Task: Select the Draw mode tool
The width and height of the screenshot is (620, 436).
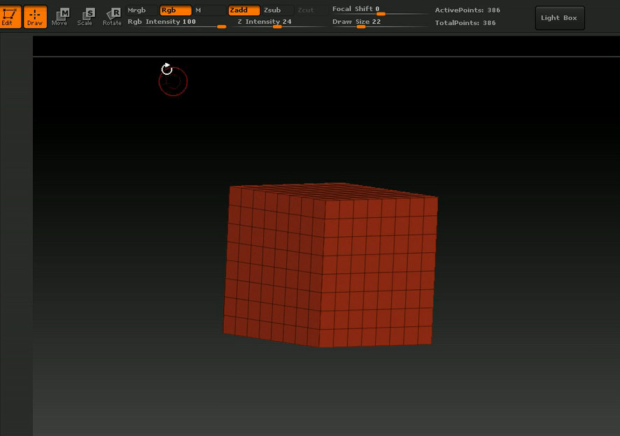Action: pyautogui.click(x=35, y=17)
